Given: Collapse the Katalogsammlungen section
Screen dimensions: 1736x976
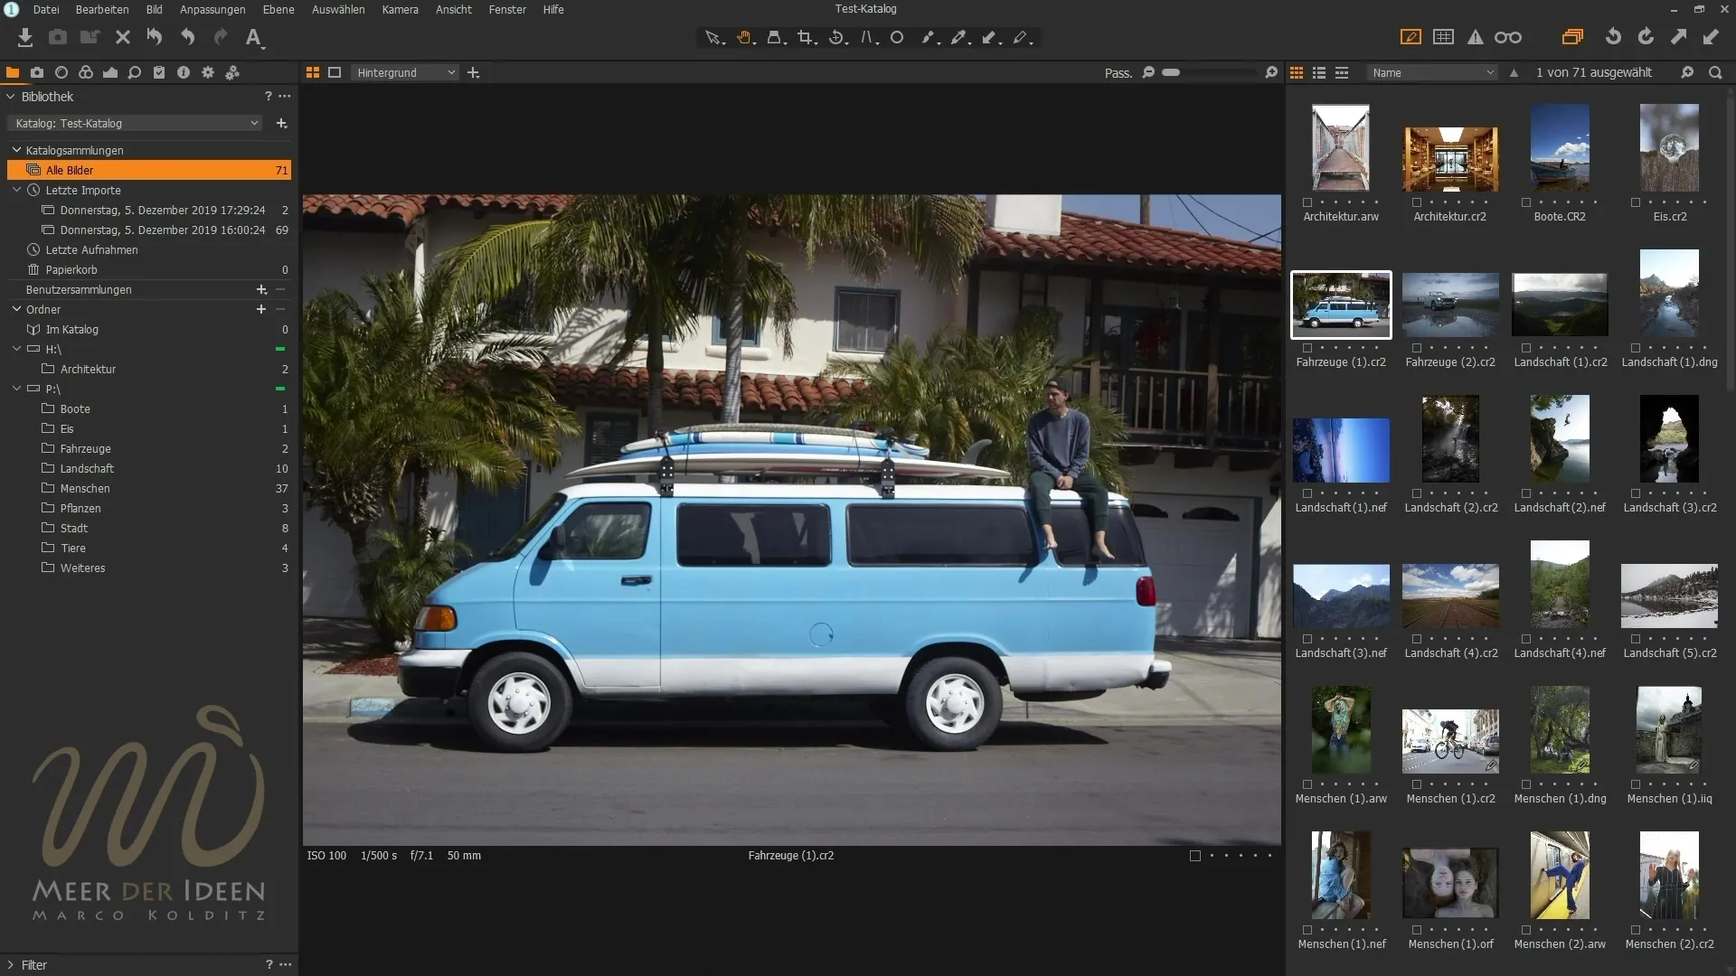Looking at the screenshot, I should [x=16, y=150].
